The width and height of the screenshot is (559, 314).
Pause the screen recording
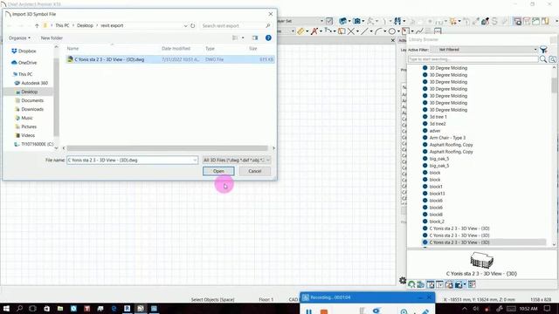point(308,311)
